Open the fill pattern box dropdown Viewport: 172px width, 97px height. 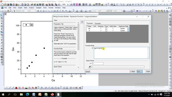tap(114, 11)
